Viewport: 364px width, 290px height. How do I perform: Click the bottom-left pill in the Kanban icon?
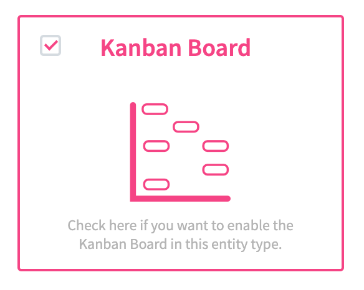click(x=156, y=185)
